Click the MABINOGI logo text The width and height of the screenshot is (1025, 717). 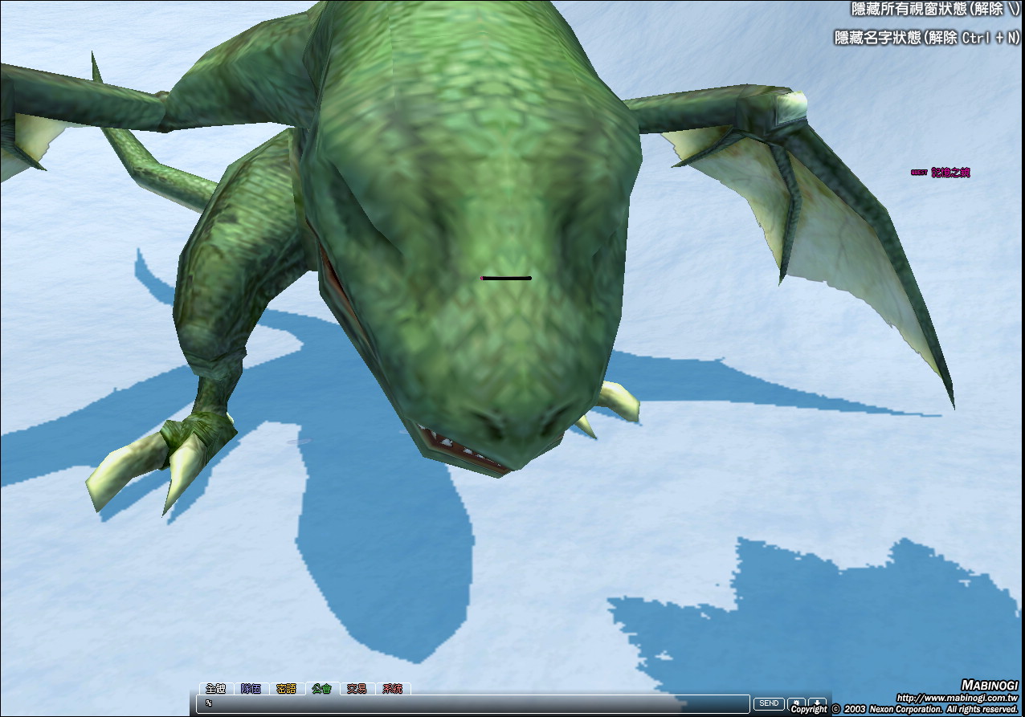[x=989, y=685]
